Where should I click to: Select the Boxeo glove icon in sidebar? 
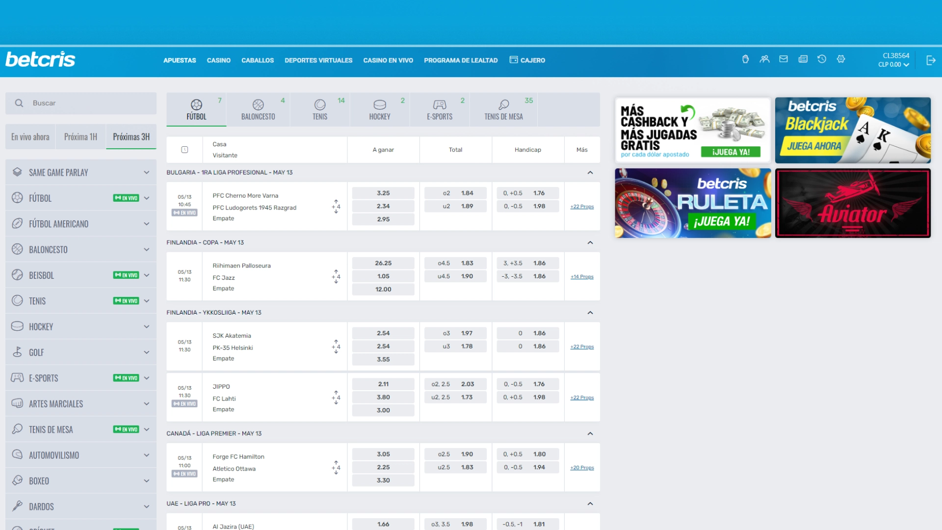coord(17,480)
